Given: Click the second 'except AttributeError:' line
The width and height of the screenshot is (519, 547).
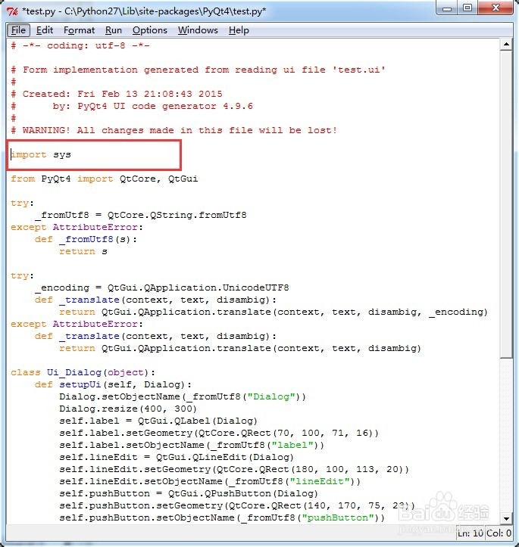Looking at the screenshot, I should [77, 324].
